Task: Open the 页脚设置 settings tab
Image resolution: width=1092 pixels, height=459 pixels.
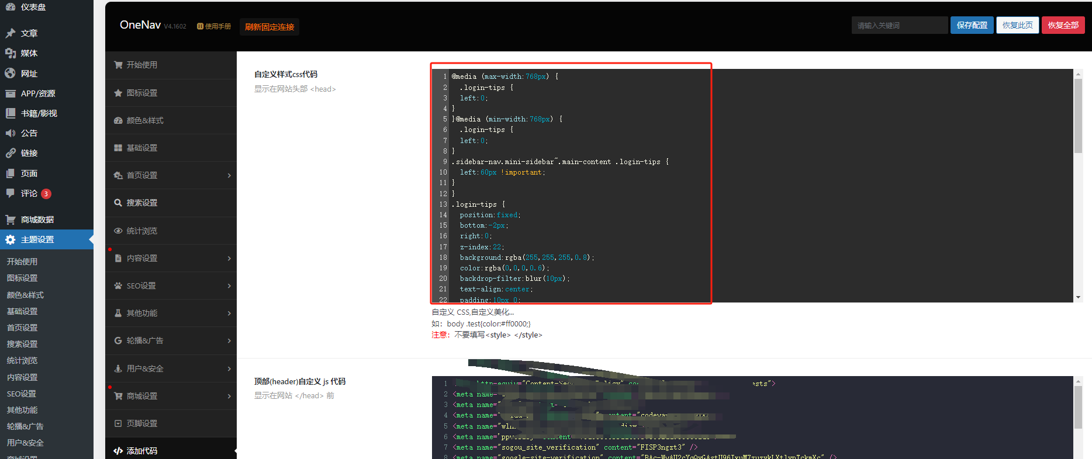Action: [142, 423]
